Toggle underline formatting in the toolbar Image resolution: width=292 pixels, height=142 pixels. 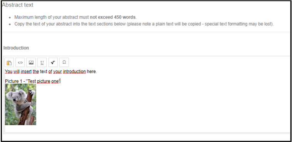pyautogui.click(x=42, y=63)
